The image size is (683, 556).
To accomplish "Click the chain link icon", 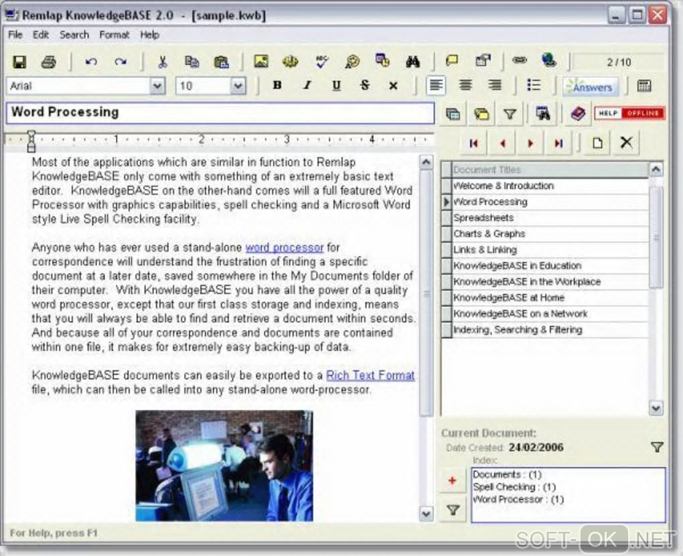I will [519, 60].
